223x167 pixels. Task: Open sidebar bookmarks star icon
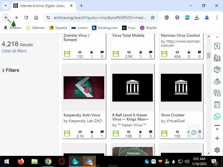217,46
